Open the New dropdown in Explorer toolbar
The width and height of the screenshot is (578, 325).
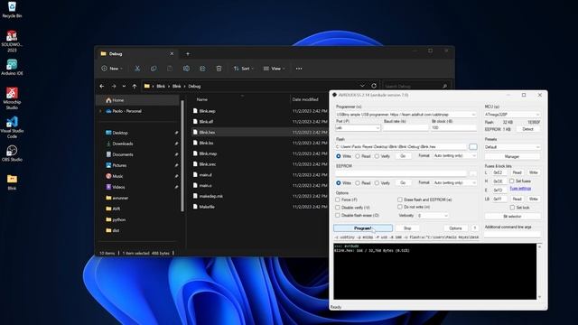click(x=112, y=69)
